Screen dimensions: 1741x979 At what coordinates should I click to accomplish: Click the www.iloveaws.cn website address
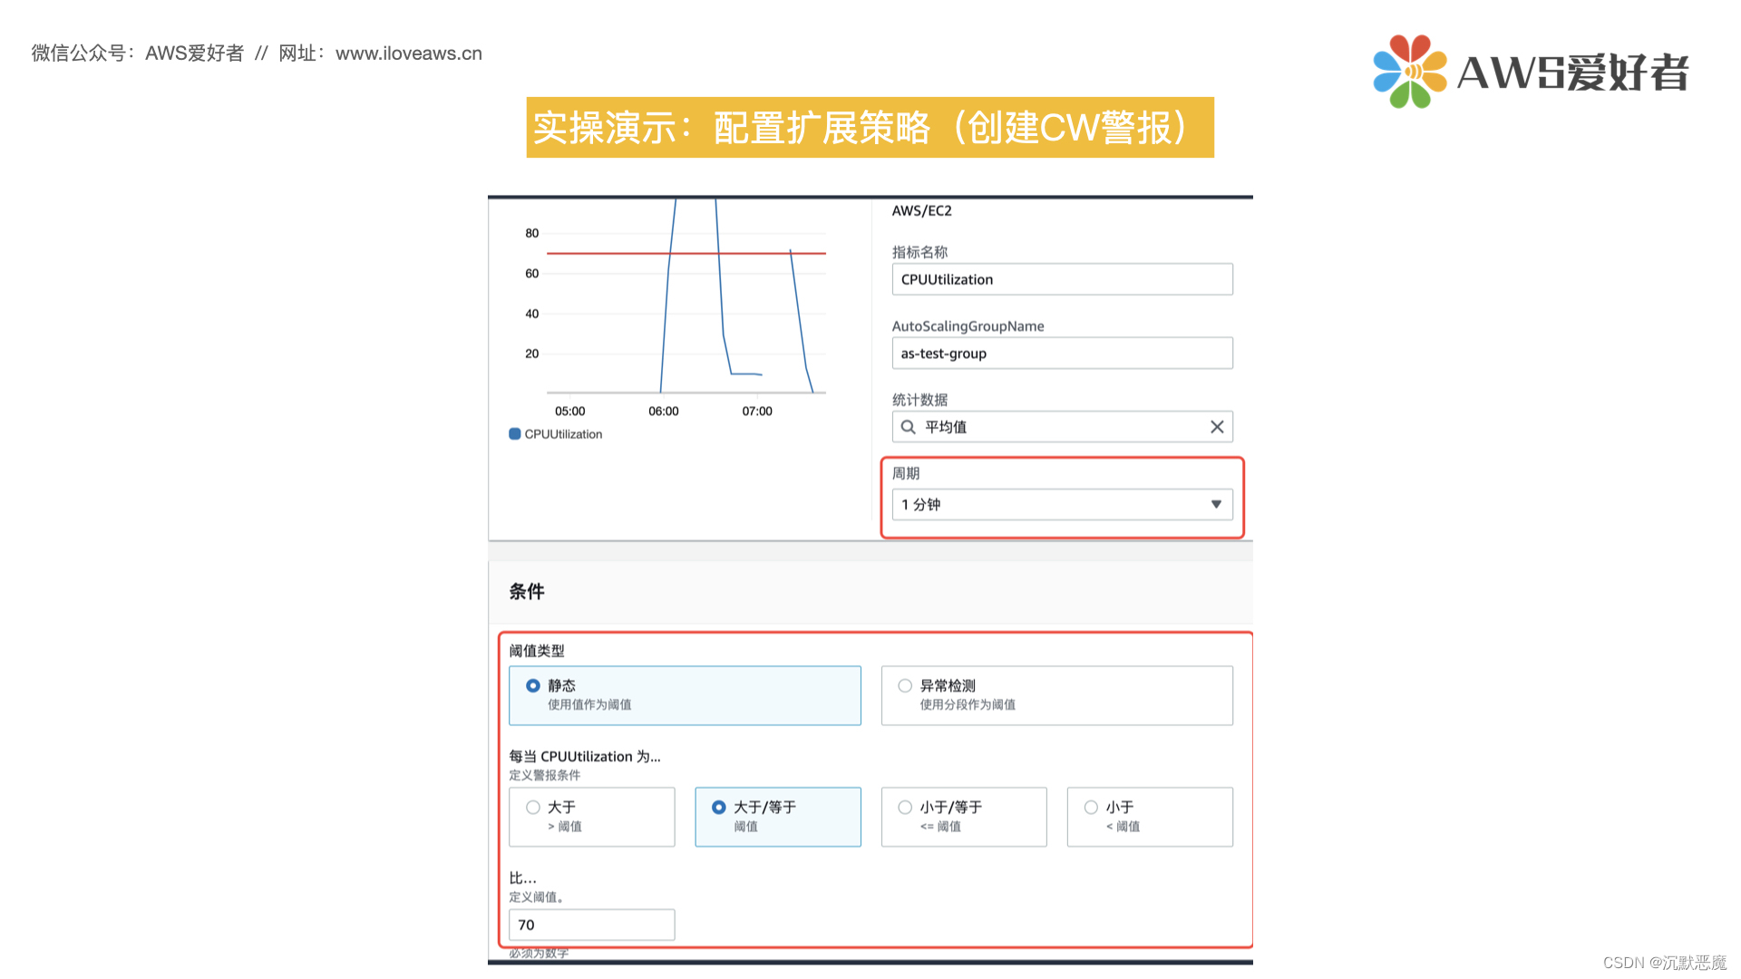point(409,53)
